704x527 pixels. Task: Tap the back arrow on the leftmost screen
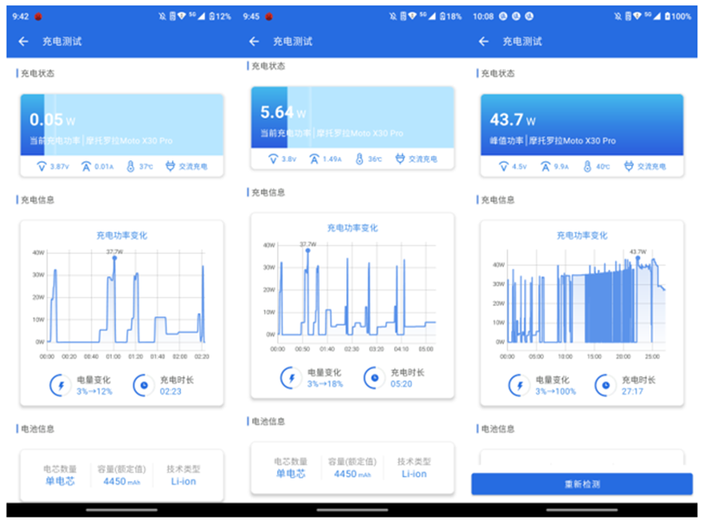pos(21,41)
